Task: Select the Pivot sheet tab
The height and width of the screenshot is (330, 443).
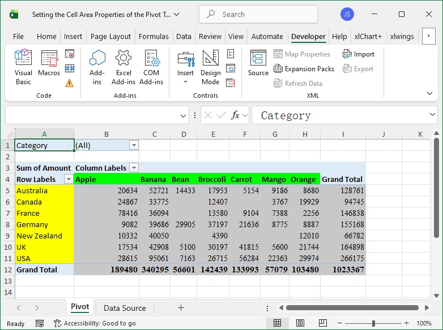Action: (x=80, y=307)
